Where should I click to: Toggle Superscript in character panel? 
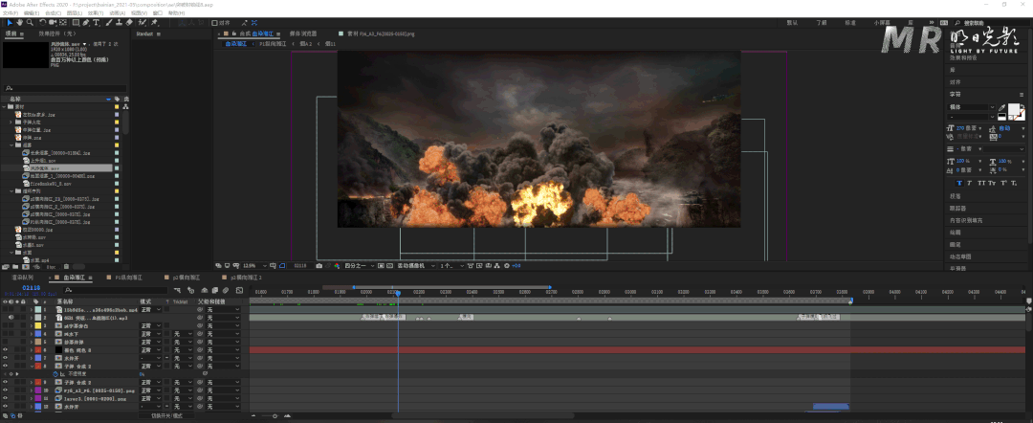(1003, 183)
